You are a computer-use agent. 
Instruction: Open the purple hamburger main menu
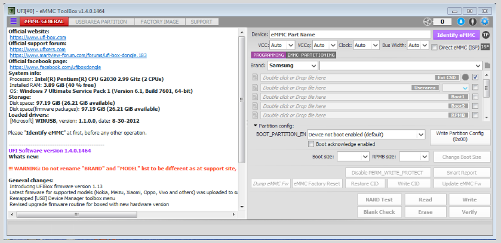13,21
